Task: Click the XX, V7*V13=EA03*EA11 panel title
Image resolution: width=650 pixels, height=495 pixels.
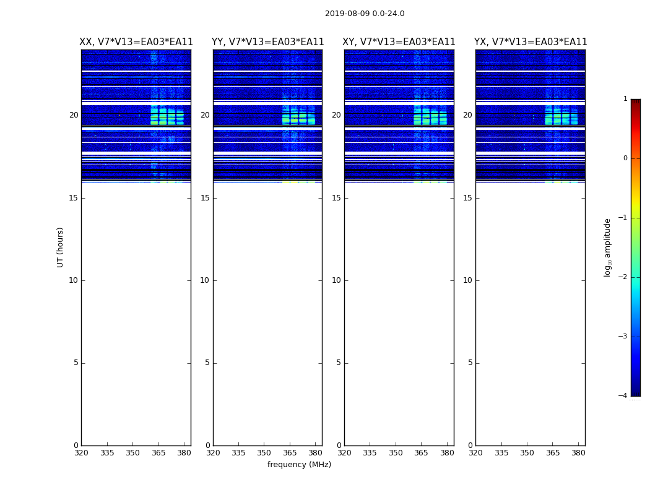Action: 136,42
